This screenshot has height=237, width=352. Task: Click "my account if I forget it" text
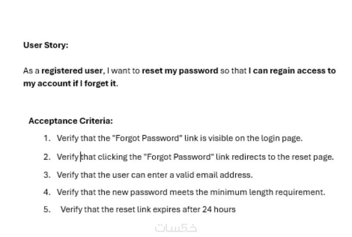[x=70, y=84]
